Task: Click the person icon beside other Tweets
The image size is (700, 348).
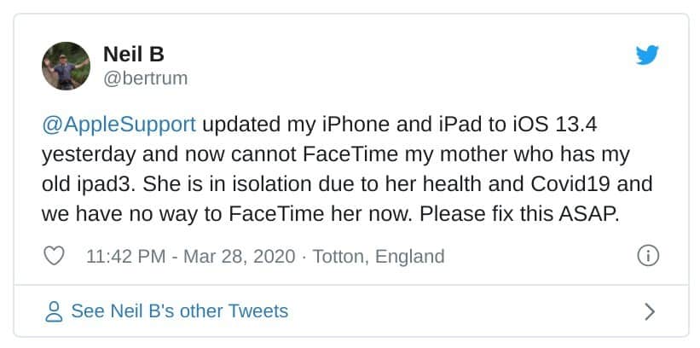Action: [x=54, y=311]
